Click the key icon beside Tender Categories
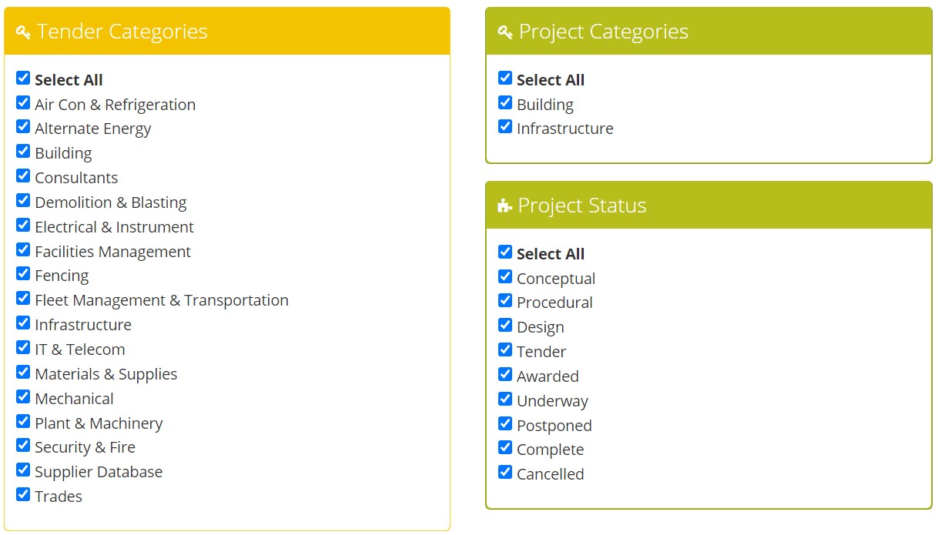The height and width of the screenshot is (535, 938). [23, 32]
